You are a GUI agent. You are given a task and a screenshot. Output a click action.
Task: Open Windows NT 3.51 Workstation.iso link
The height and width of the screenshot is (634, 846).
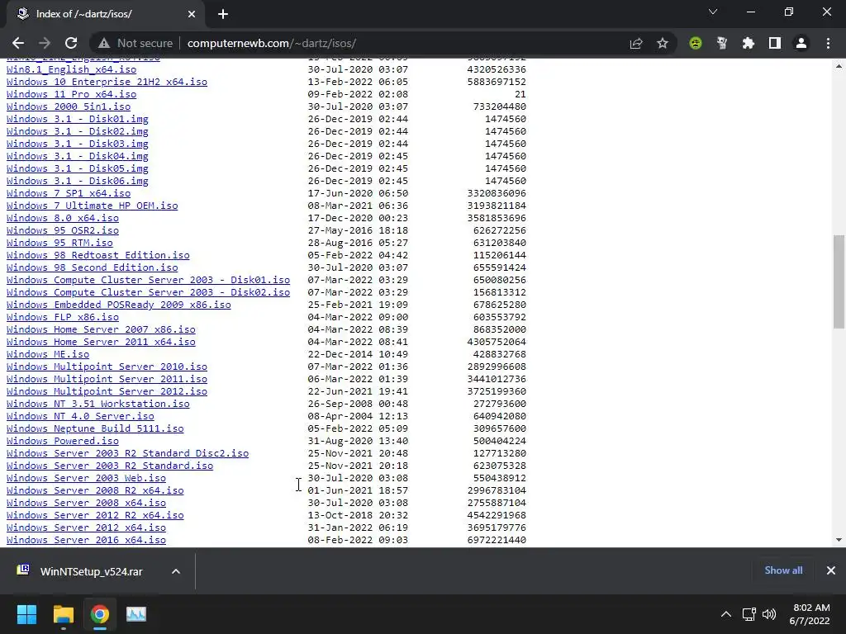pos(98,405)
